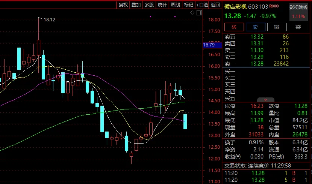Click the boxed 最低 13.28 value
312x184 pixels.
click(255, 120)
